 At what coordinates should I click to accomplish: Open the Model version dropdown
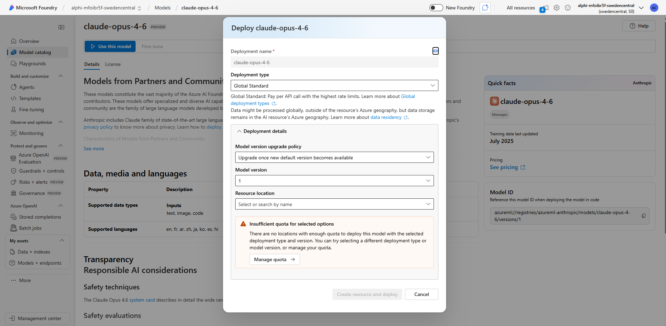[x=335, y=181]
